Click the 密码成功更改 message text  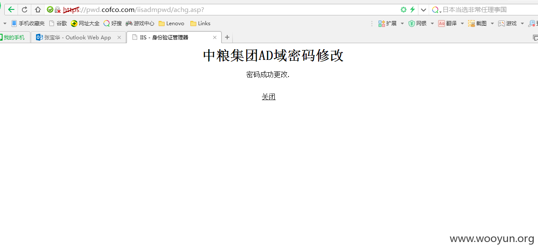point(268,75)
